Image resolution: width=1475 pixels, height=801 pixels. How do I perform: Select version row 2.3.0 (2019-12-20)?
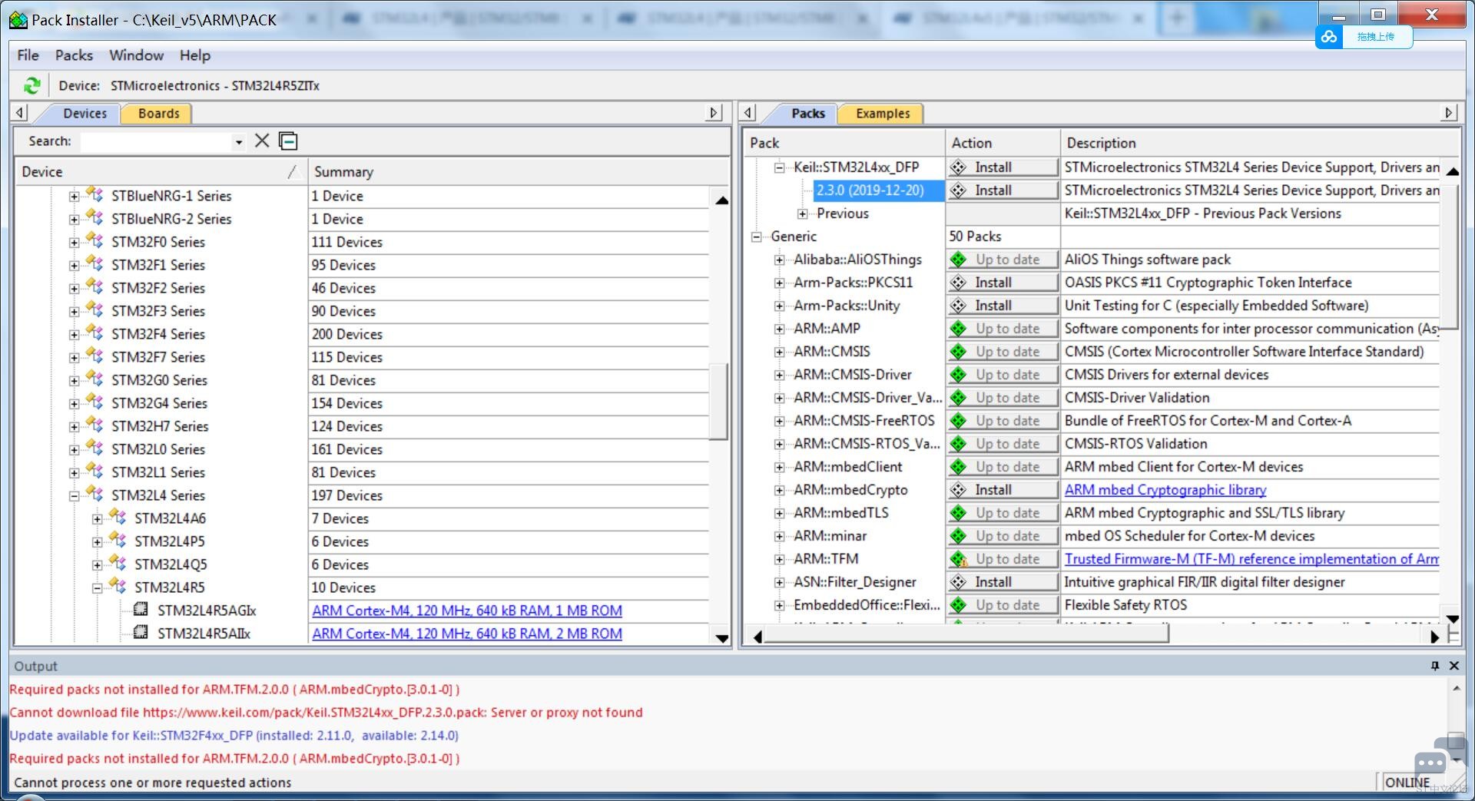coord(878,190)
